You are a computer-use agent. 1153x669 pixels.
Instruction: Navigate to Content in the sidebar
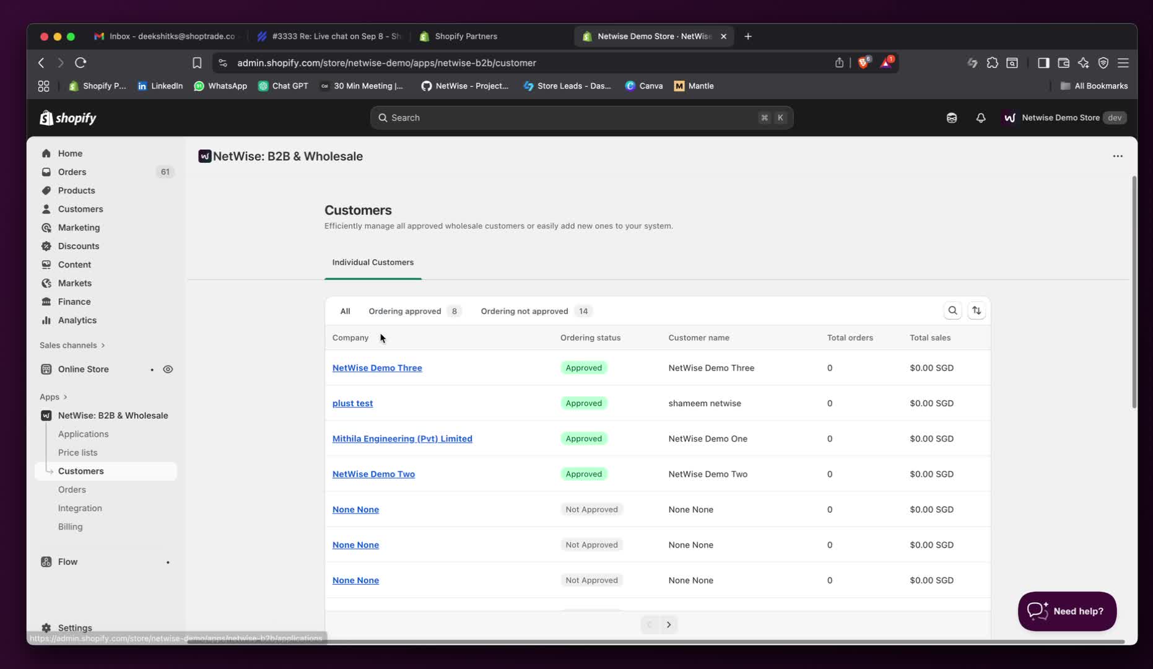(74, 265)
